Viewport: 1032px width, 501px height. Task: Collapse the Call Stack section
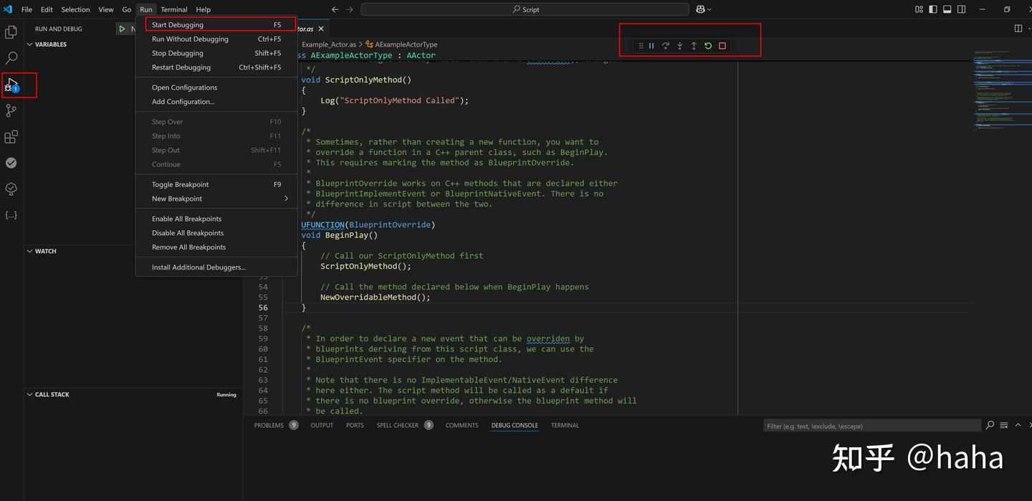coord(30,393)
